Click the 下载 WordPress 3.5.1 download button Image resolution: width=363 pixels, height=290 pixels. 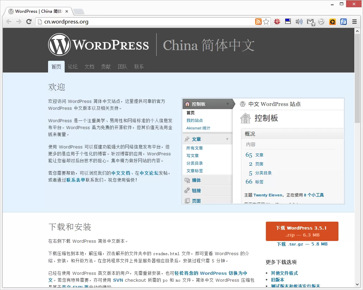click(x=302, y=231)
